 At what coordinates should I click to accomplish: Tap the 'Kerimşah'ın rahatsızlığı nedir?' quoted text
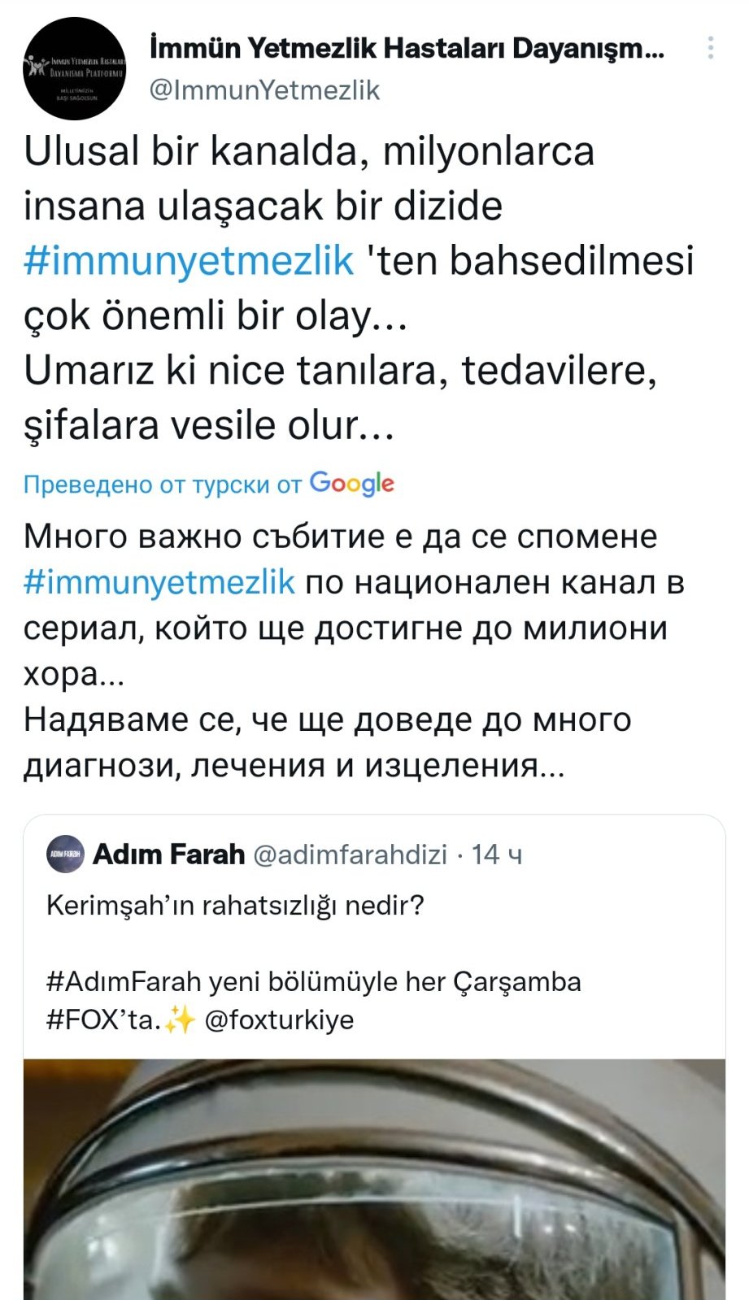pos(236,905)
